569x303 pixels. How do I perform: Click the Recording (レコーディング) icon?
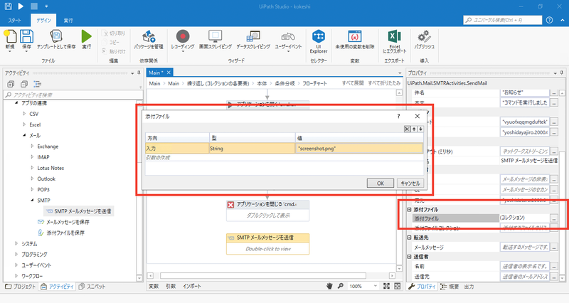click(183, 36)
